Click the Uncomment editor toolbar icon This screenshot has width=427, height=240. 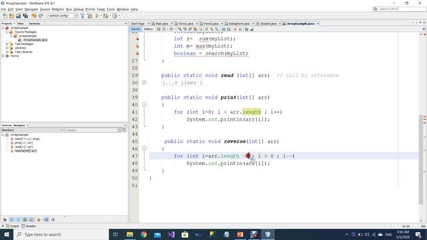pos(252,29)
